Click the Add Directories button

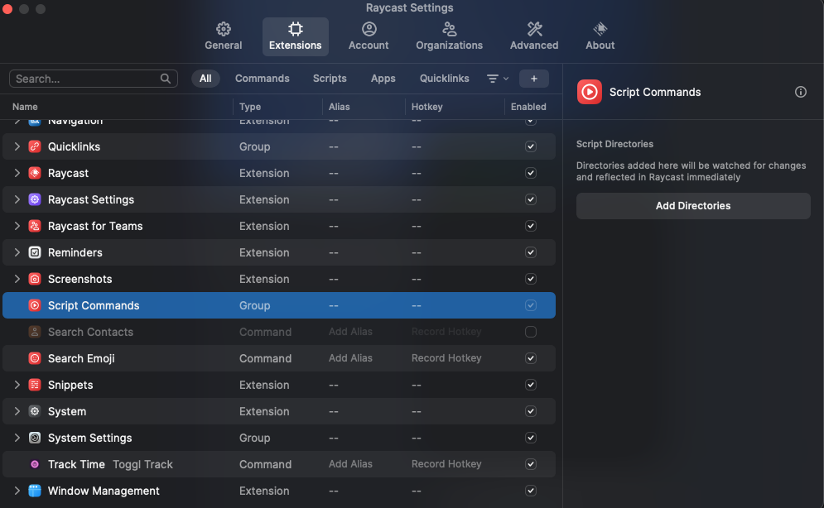point(693,205)
